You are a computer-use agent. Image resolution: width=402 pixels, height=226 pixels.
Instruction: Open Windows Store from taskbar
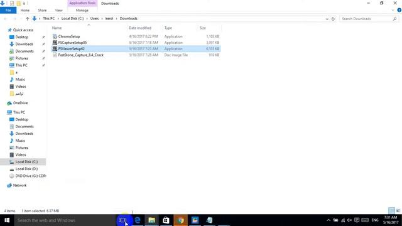[x=166, y=220]
